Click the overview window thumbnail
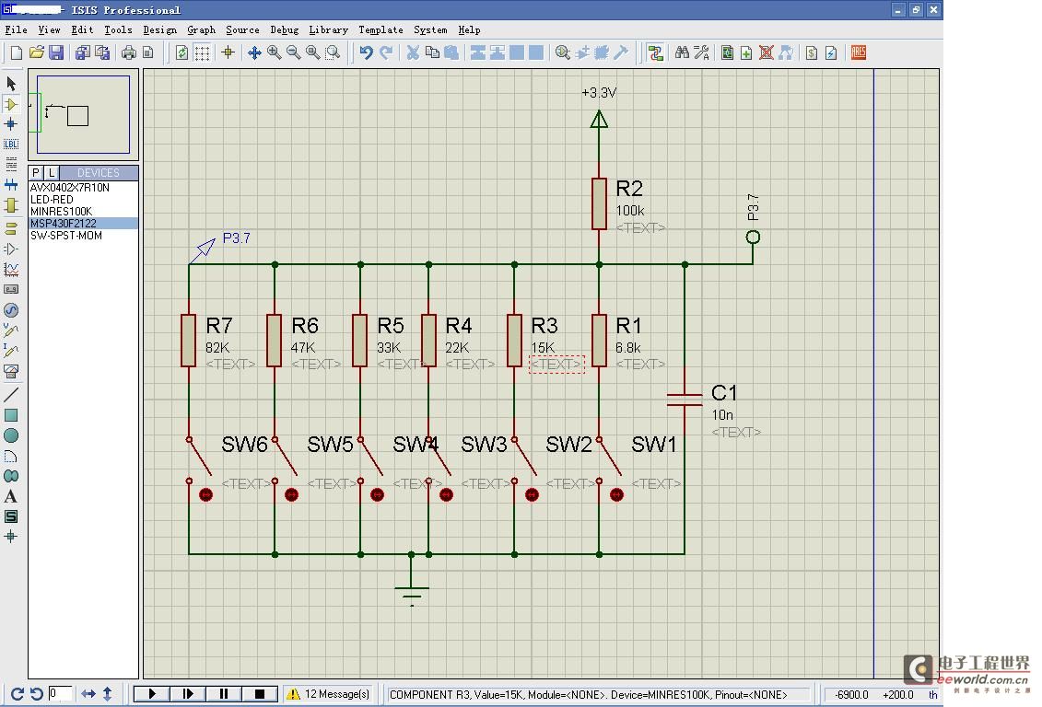 pyautogui.click(x=83, y=114)
